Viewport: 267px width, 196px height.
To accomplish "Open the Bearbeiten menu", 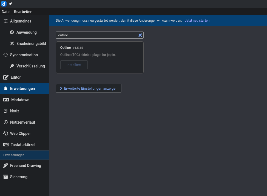I will (x=23, y=12).
